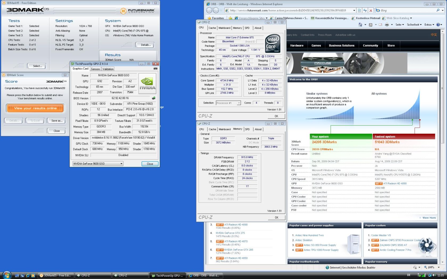Click the View your results online button

[35, 108]
